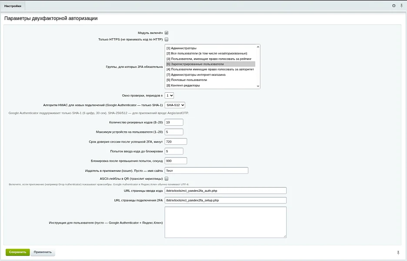
Task: Select group «[3] Пользователи, имеющие право голосовать за рейтинг»
Action: (210, 59)
